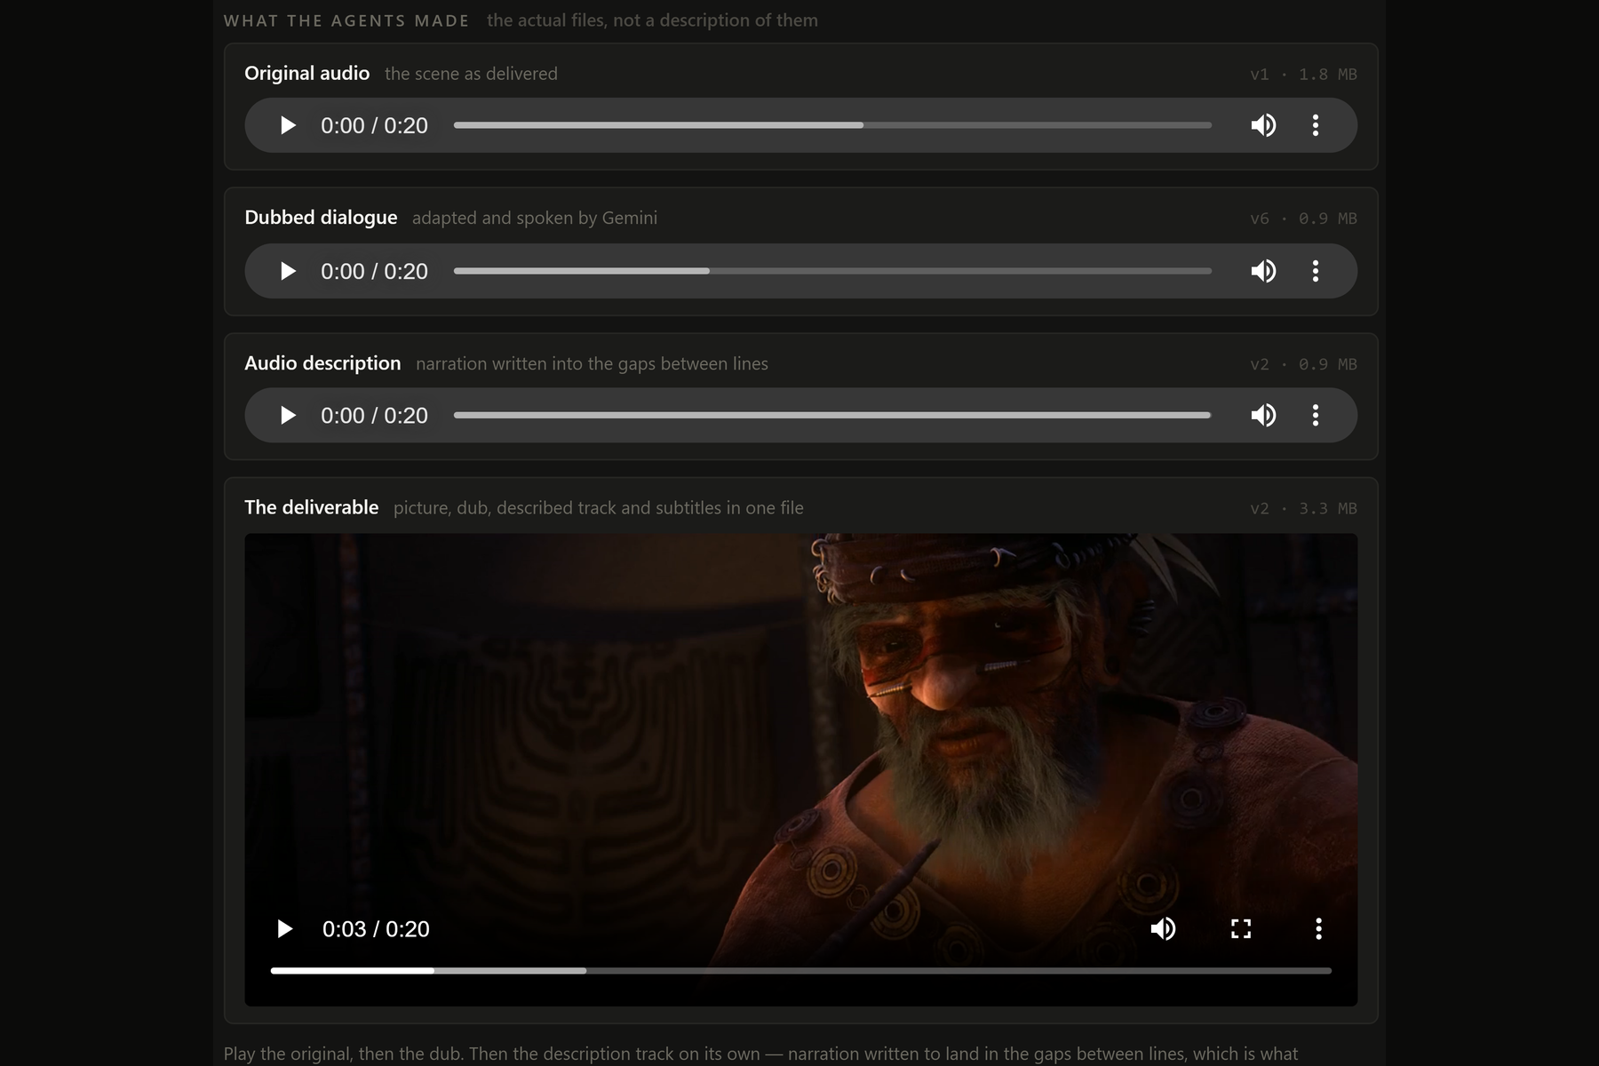1599x1066 pixels.
Task: Mute the deliverable video sound
Action: pyautogui.click(x=1163, y=928)
